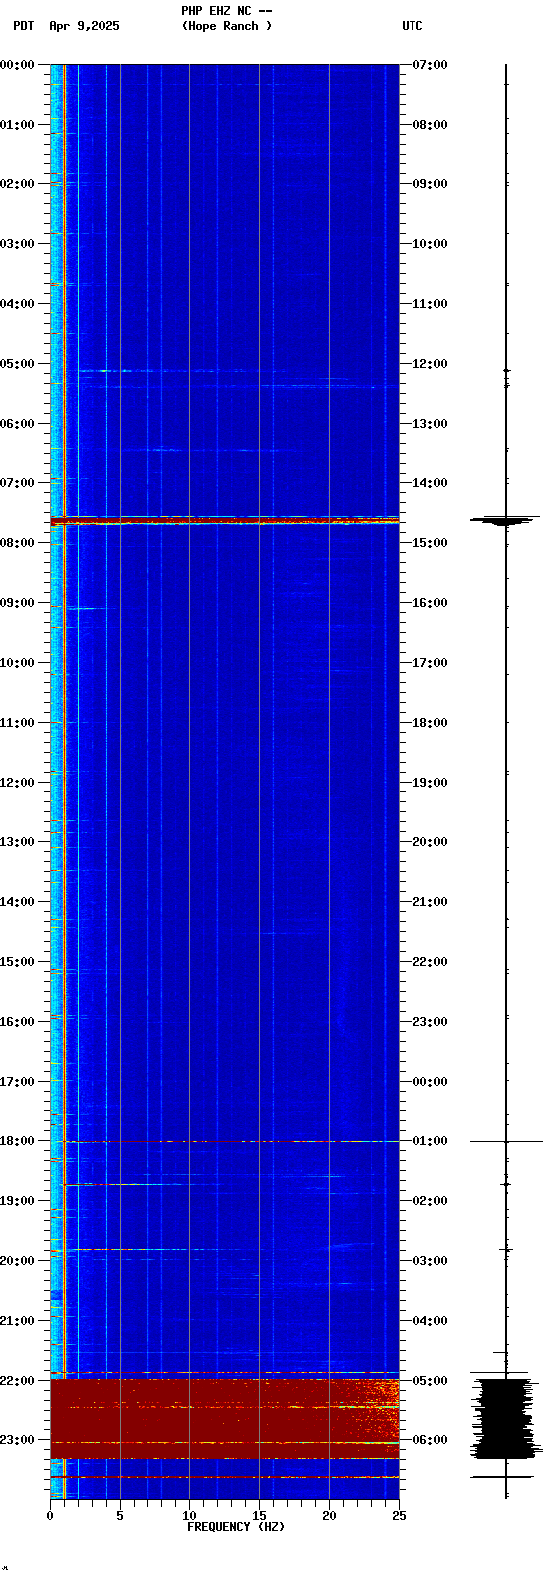This screenshot has height=1579, width=550.
Task: Click the station title 'PHP EHZ NC --'
Action: [227, 11]
